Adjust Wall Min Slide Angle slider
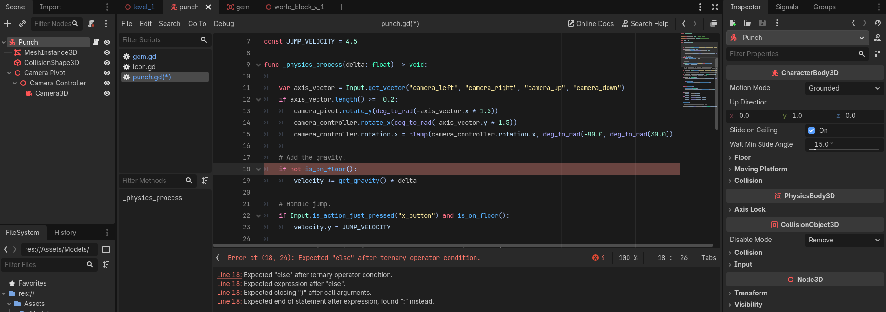This screenshot has height=312, width=886. pos(844,149)
